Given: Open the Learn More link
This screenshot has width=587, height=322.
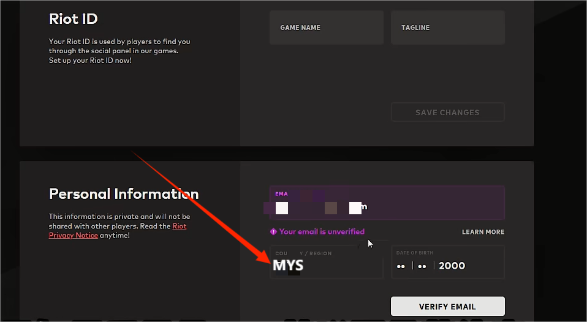Looking at the screenshot, I should 483,232.
